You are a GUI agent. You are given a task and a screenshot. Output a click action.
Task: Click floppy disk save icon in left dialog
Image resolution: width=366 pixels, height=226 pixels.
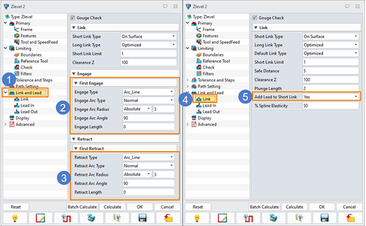point(142,218)
